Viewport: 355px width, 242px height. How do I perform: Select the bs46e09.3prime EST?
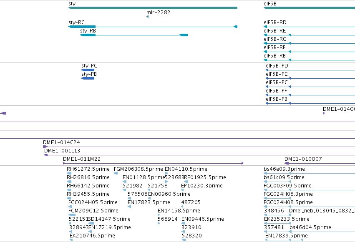point(284,169)
